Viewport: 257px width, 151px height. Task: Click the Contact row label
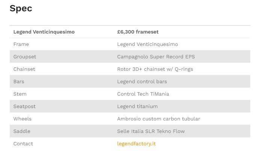pyautogui.click(x=23, y=144)
